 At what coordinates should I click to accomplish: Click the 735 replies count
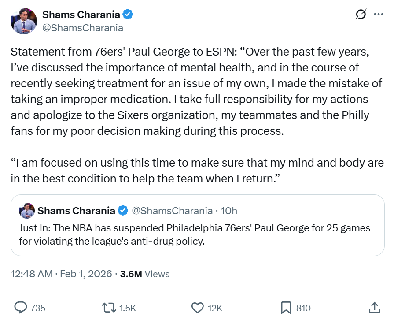[x=38, y=308]
